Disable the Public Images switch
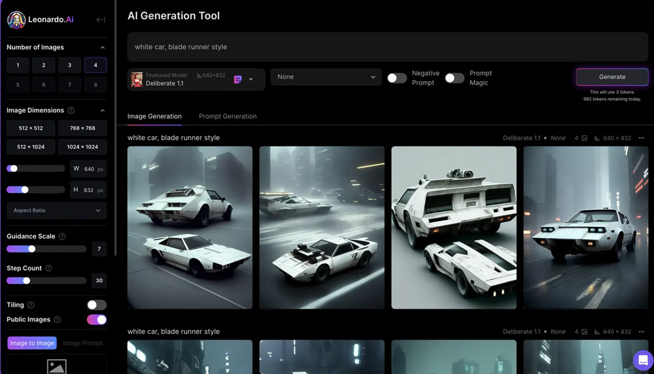Image resolution: width=654 pixels, height=374 pixels. coord(97,319)
